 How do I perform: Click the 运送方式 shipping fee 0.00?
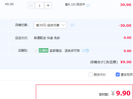pos(127,37)
